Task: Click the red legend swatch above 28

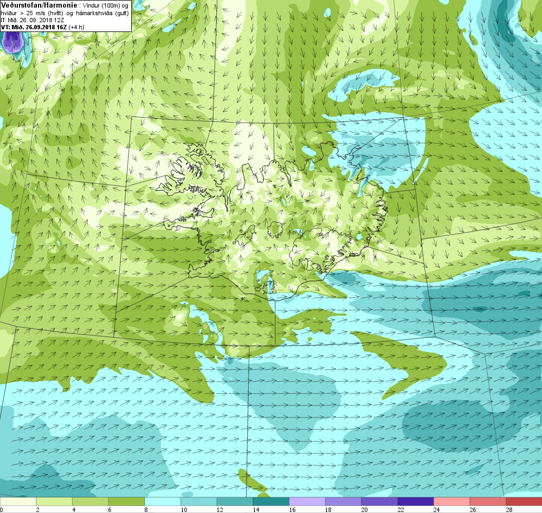Action: pos(524,502)
